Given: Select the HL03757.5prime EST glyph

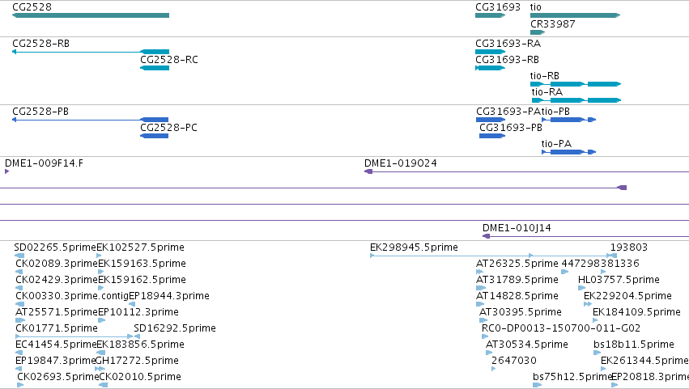Looking at the screenshot, I should (582, 288).
